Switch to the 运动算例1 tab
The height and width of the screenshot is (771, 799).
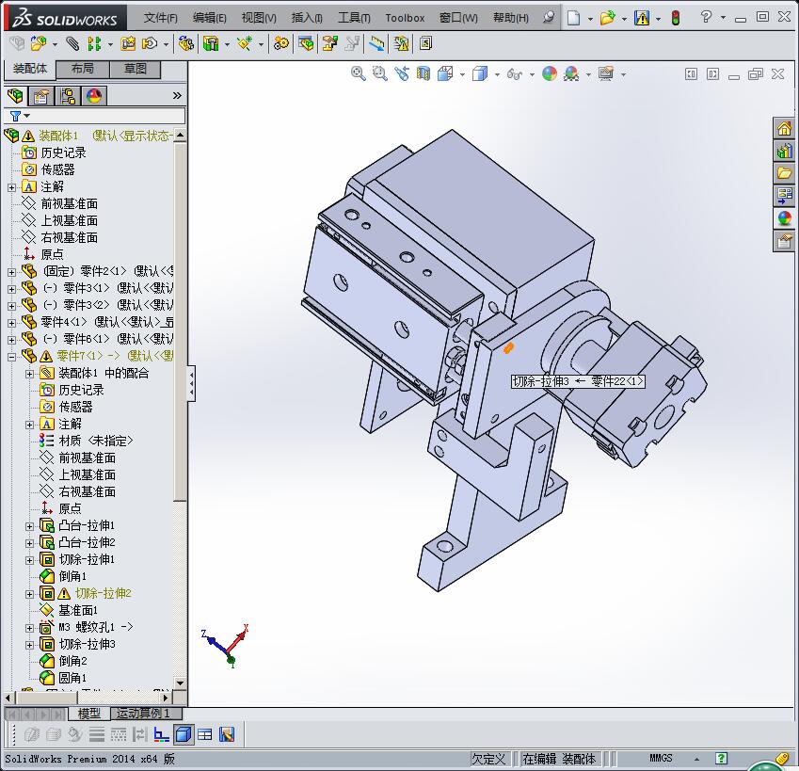(x=146, y=714)
